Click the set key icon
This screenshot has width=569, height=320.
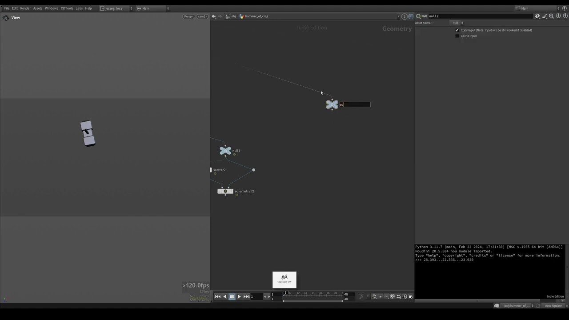pos(361,296)
